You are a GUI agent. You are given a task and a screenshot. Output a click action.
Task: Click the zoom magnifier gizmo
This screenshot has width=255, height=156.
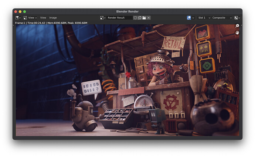point(237,26)
